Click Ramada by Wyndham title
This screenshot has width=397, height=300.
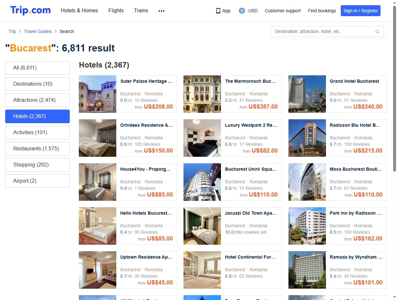(356, 257)
